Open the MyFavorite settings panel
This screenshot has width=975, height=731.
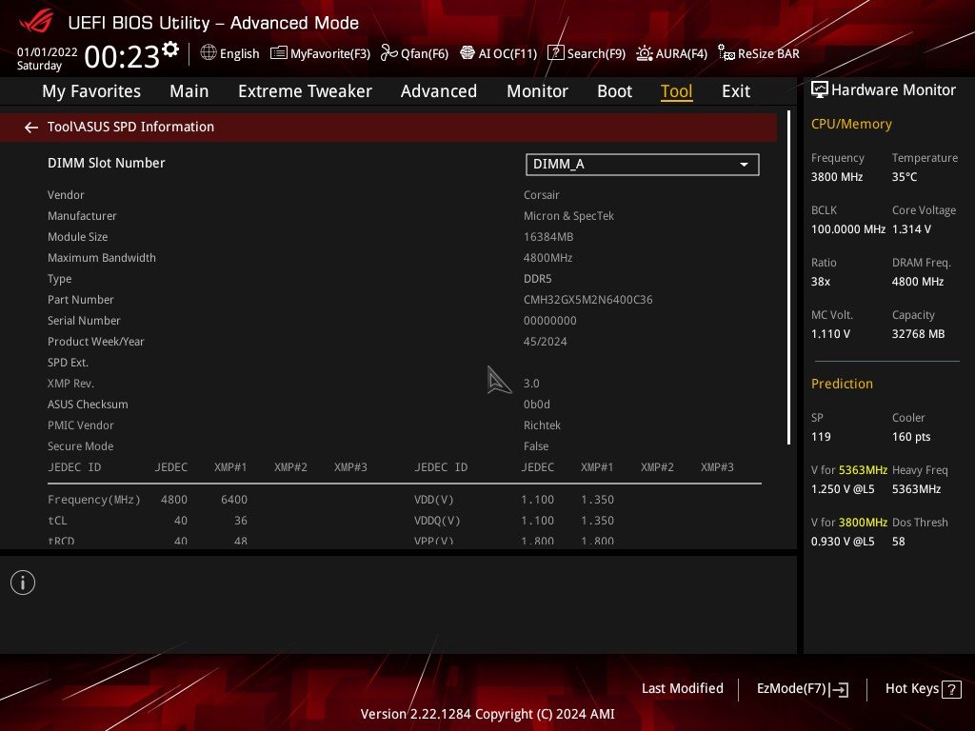point(320,53)
